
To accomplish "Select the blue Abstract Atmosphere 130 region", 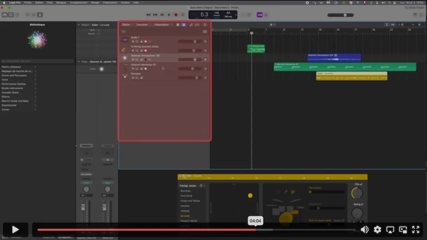I will [x=334, y=58].
